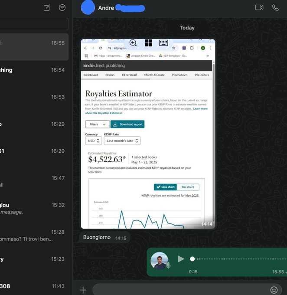Click the keyboard icon in screenshot
The image size is (287, 295).
point(163,43)
